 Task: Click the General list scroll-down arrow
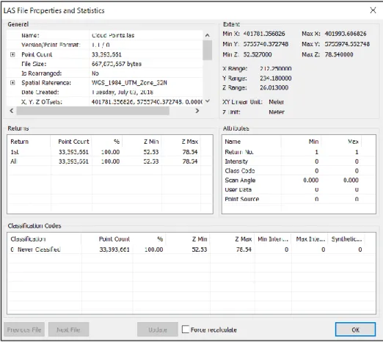click(x=208, y=101)
